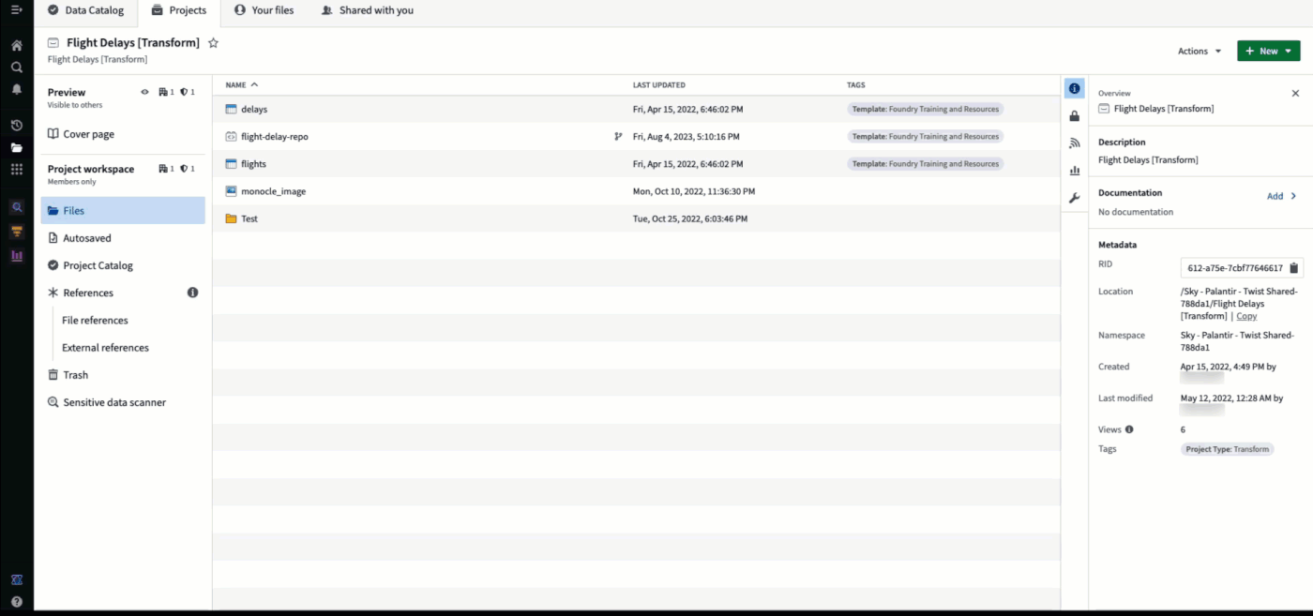Copy the RID with clipboard icon

coord(1294,268)
